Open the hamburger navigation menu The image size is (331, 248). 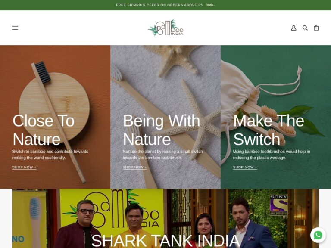tap(15, 28)
